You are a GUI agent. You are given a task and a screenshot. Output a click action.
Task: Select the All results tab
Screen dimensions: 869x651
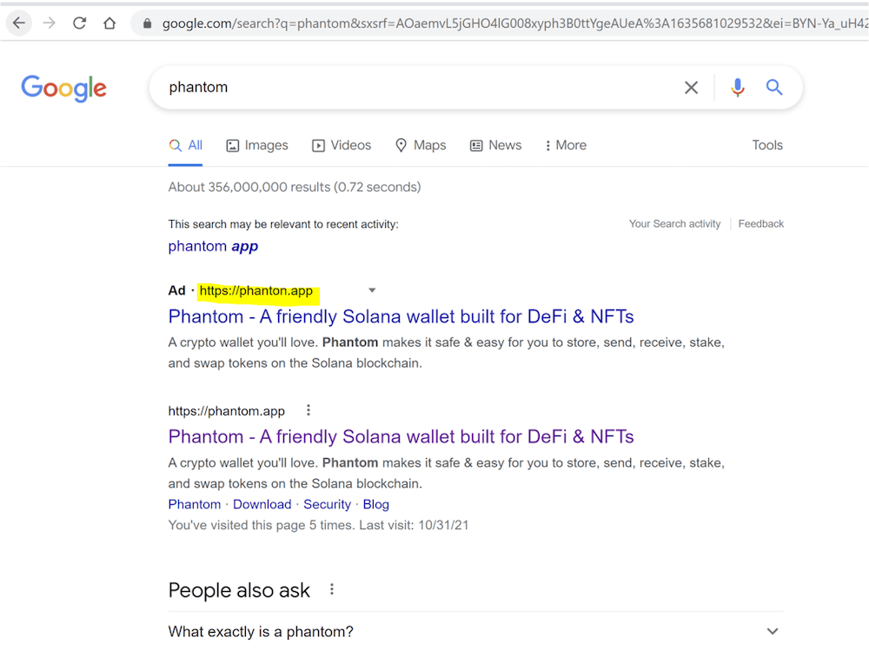click(186, 145)
